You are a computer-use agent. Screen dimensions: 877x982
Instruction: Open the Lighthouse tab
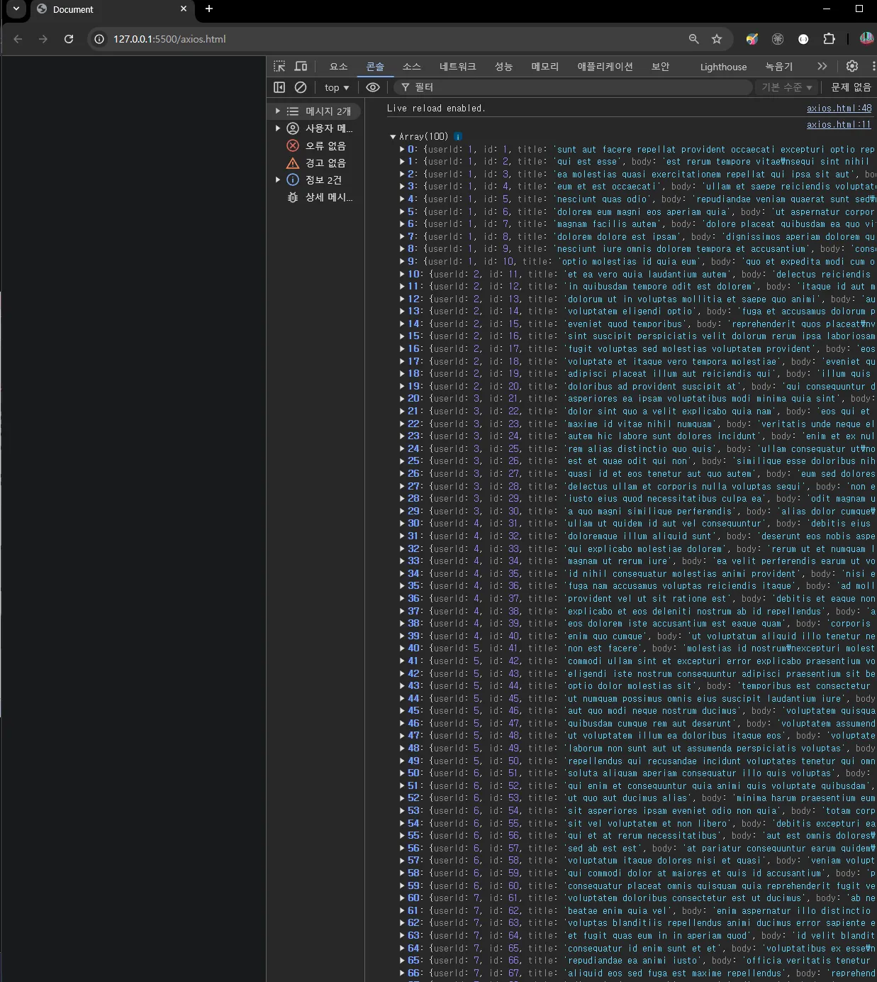point(723,67)
